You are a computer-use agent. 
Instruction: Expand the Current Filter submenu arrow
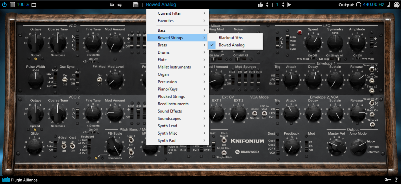coord(204,13)
